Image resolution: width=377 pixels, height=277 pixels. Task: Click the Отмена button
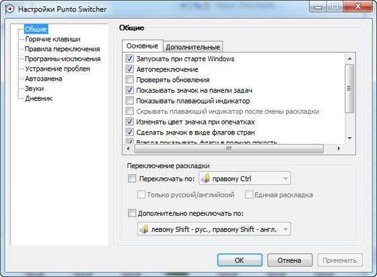pyautogui.click(x=289, y=260)
